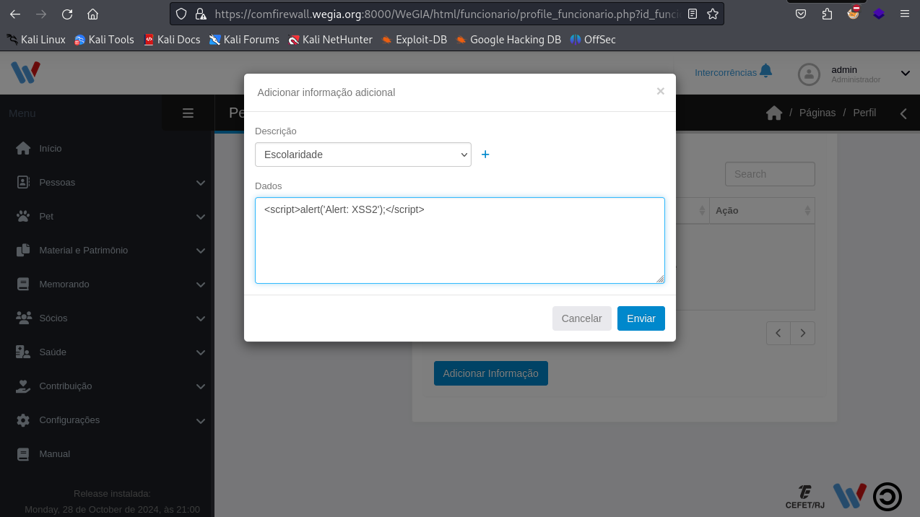
Task: Go to next table page arrow
Action: coord(803,333)
